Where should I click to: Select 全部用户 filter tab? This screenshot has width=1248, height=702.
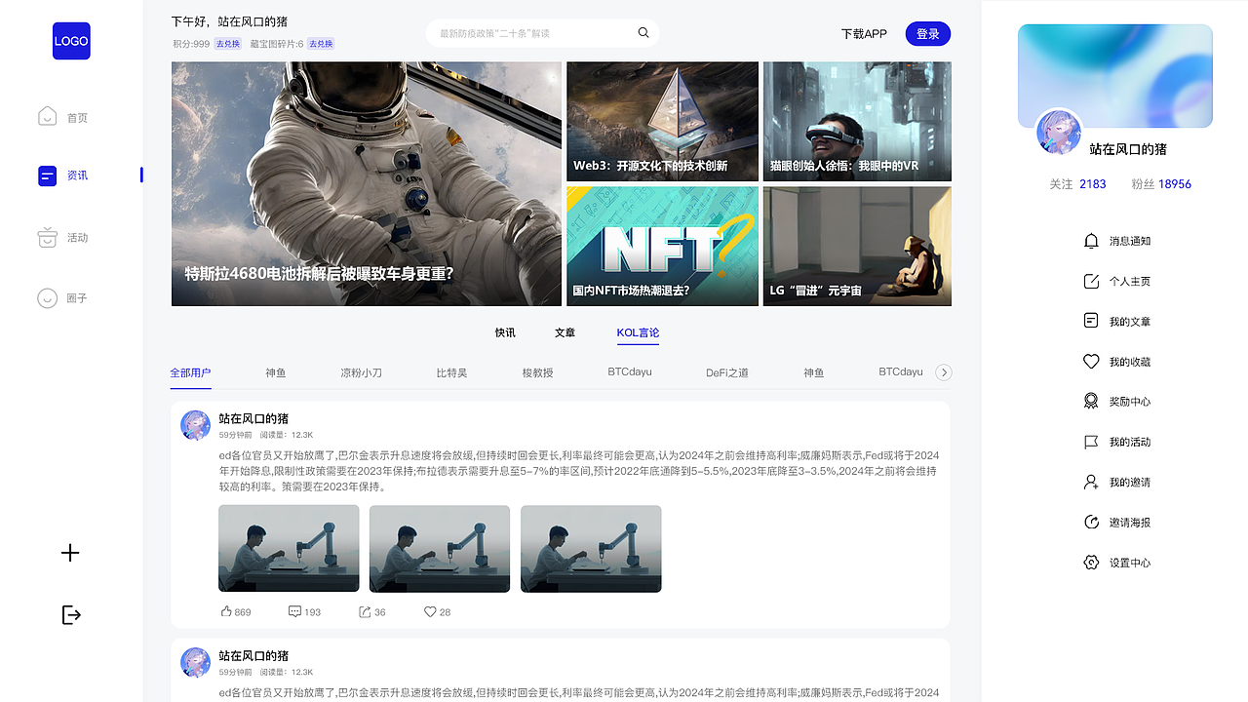[190, 372]
